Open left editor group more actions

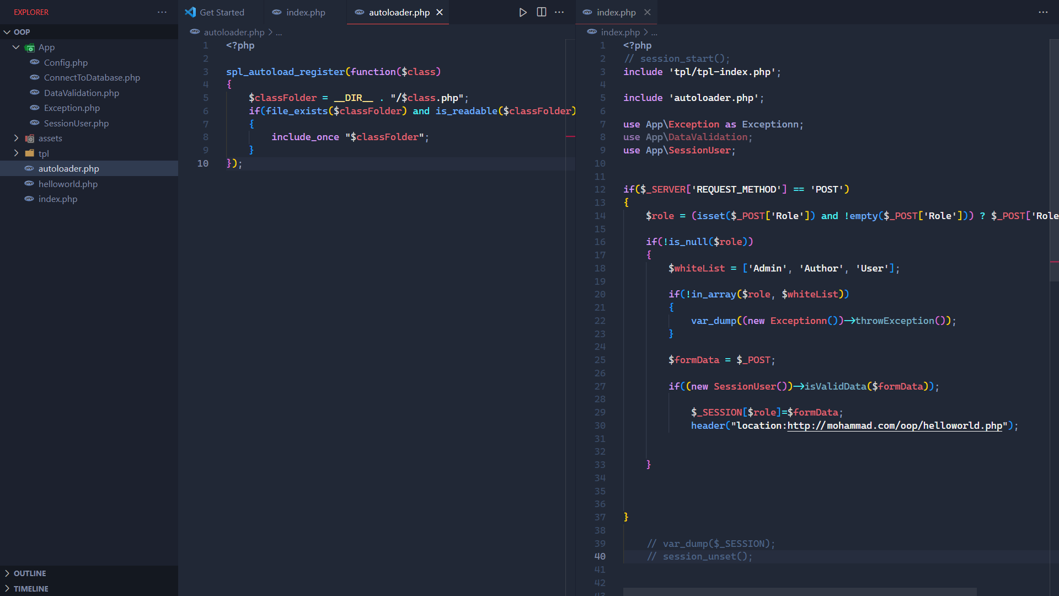click(x=559, y=12)
